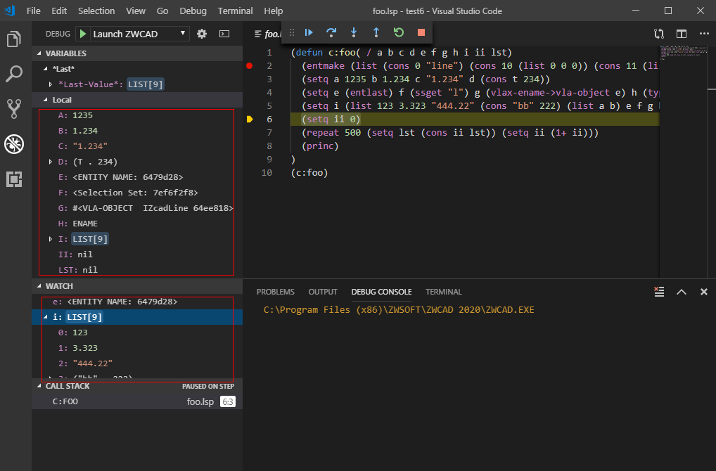Expand Local variable I LIST[9]
This screenshot has height=471, width=716.
click(x=50, y=239)
